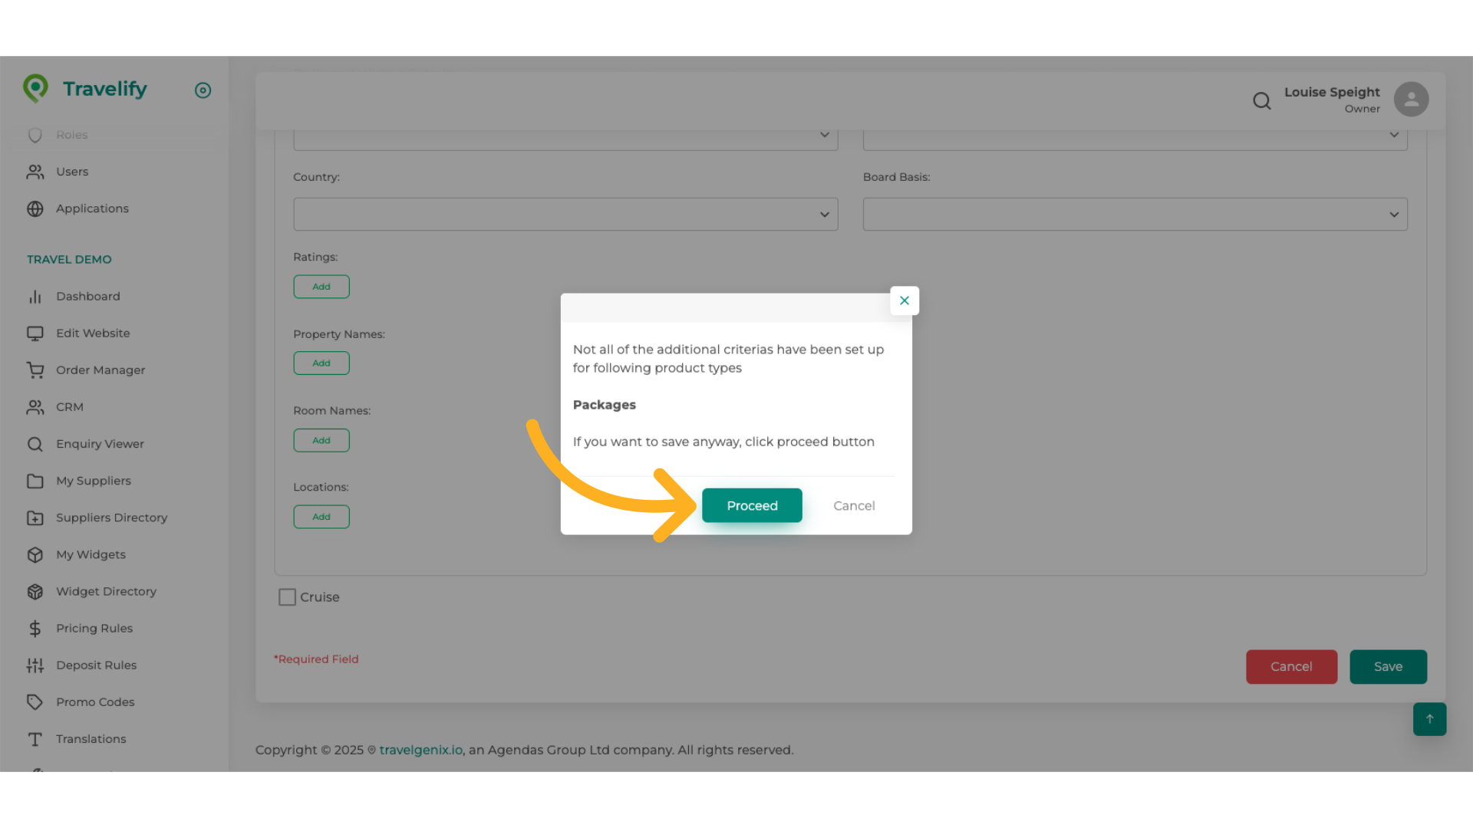Click the search magnifier icon
The height and width of the screenshot is (828, 1473).
pyautogui.click(x=1262, y=100)
